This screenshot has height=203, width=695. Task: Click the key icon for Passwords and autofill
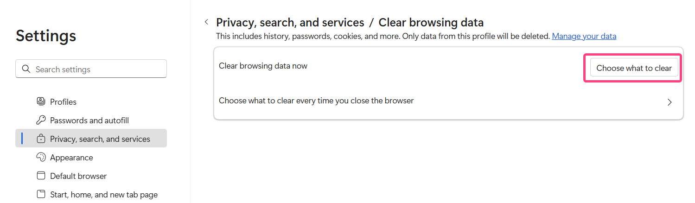[x=41, y=120]
